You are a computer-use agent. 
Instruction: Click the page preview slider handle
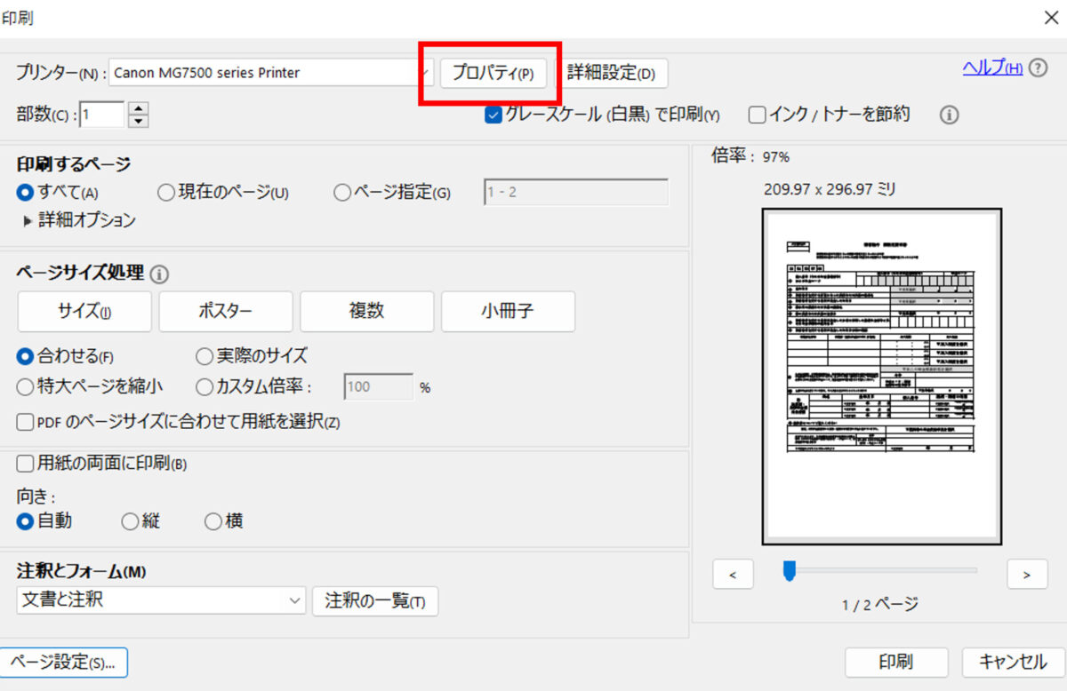[789, 570]
